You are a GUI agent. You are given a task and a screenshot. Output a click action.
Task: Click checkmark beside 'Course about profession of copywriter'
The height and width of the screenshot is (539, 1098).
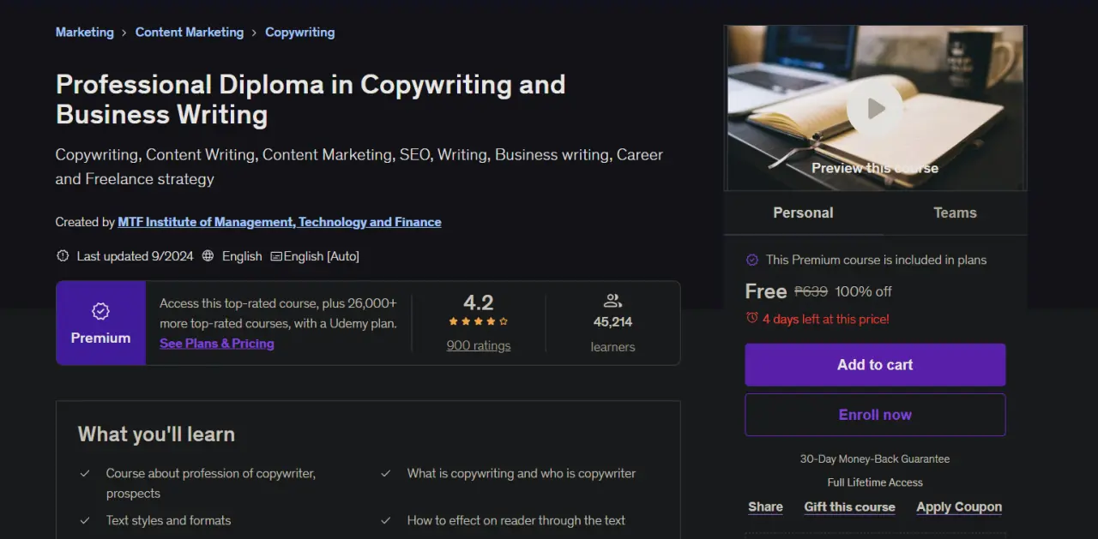coord(85,473)
